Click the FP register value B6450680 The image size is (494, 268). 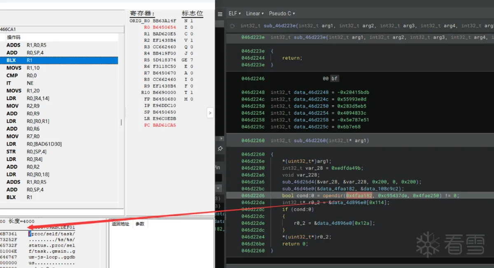pyautogui.click(x=164, y=99)
